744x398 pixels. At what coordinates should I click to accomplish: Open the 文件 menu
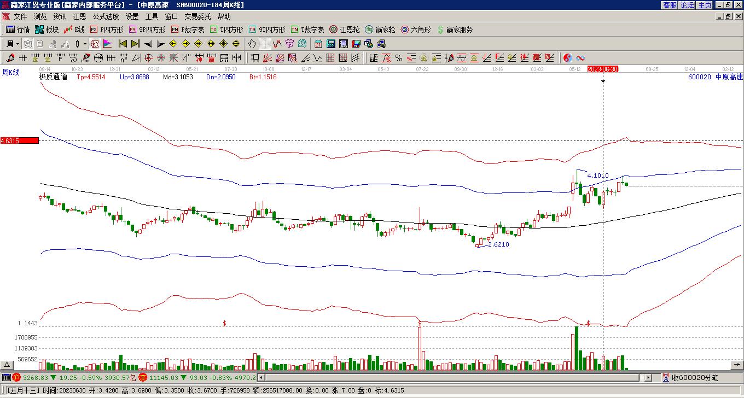point(20,17)
